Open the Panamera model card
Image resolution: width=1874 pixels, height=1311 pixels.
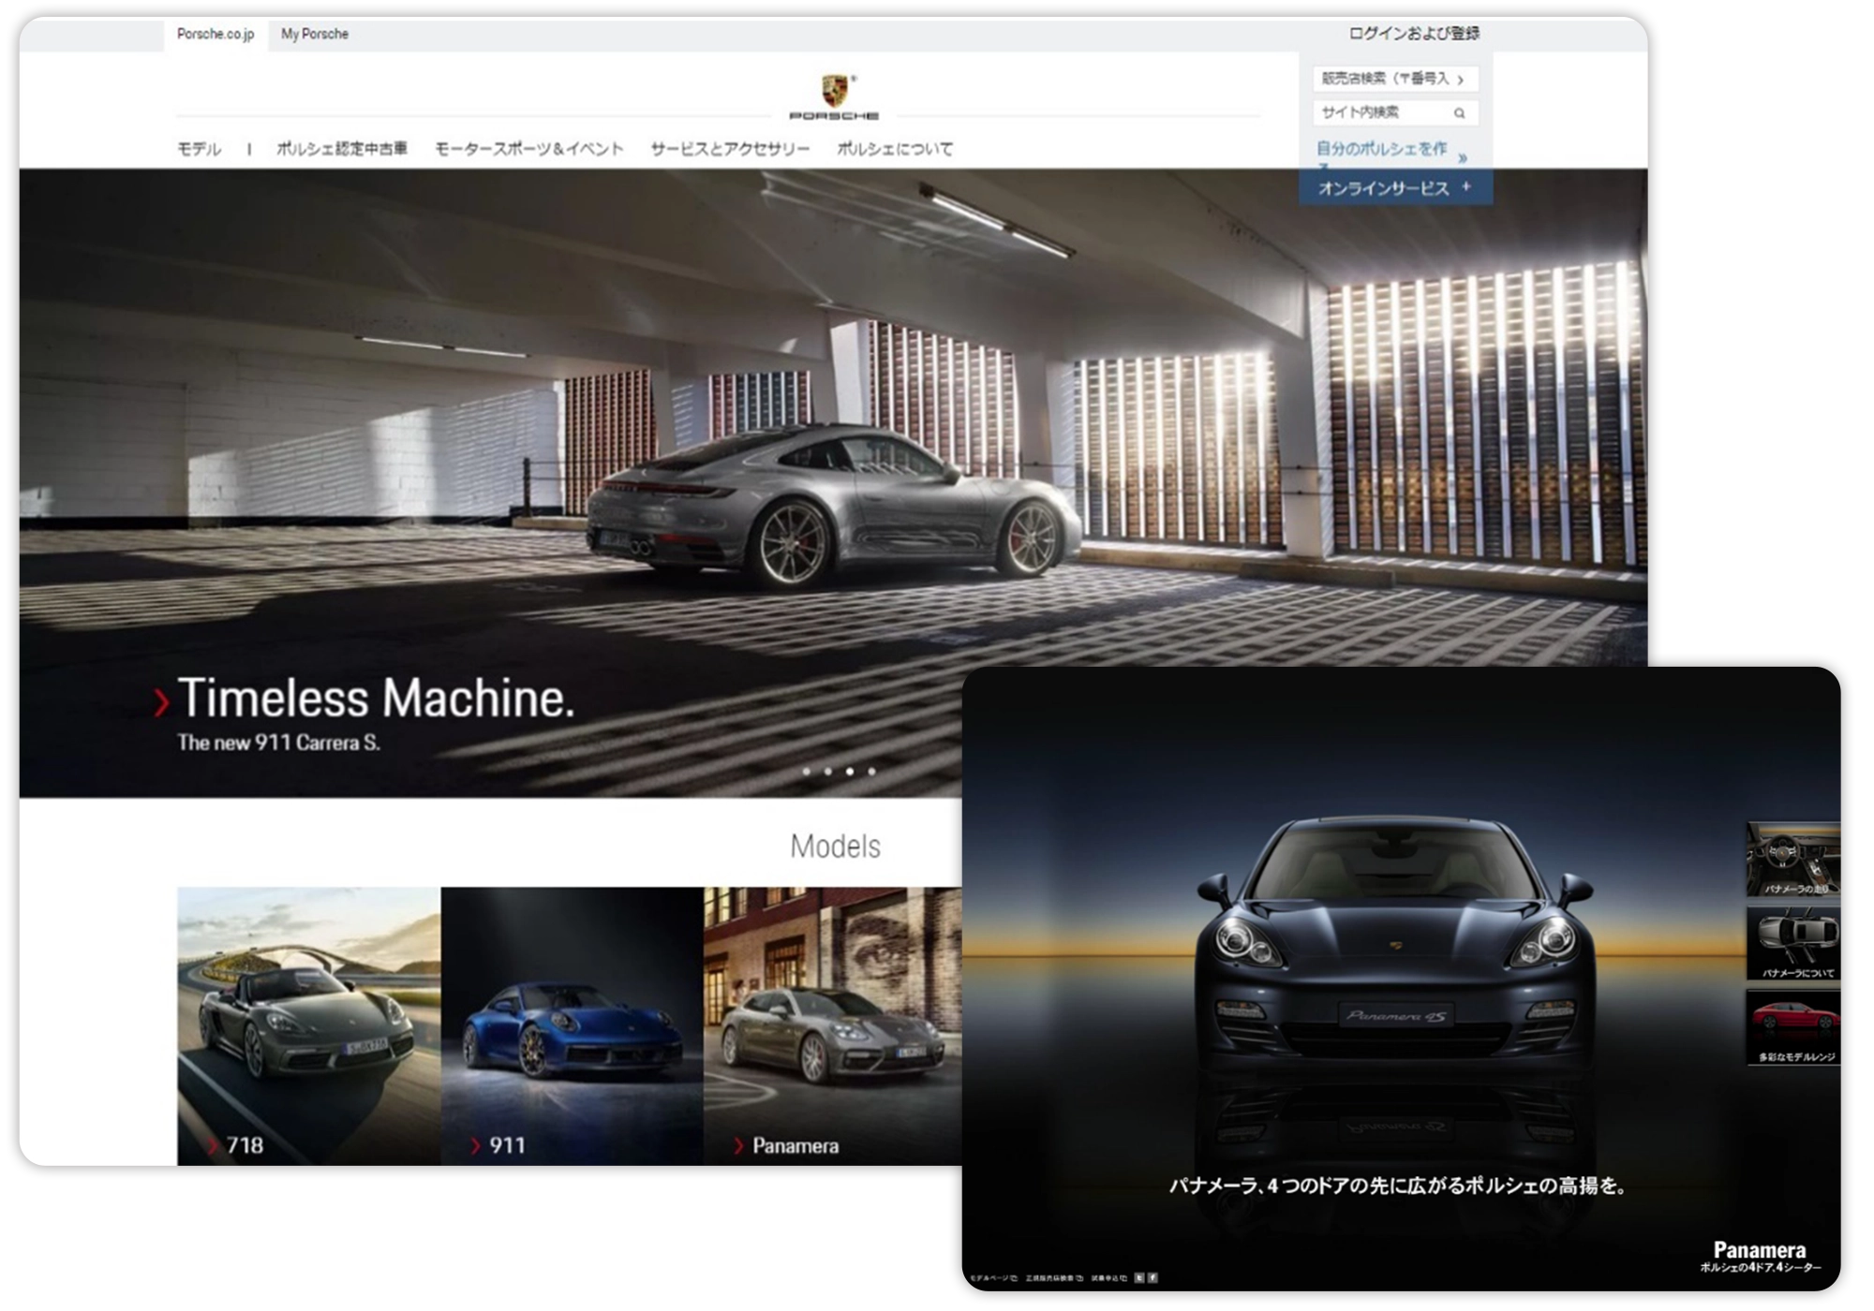[832, 1025]
